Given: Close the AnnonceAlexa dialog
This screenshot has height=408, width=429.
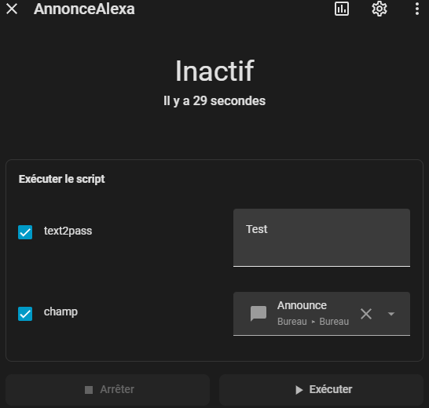Looking at the screenshot, I should 12,9.
